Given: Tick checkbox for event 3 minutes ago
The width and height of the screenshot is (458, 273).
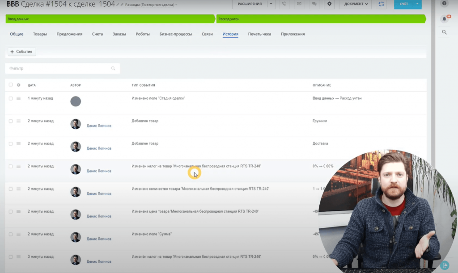Looking at the screenshot, I should (11, 257).
